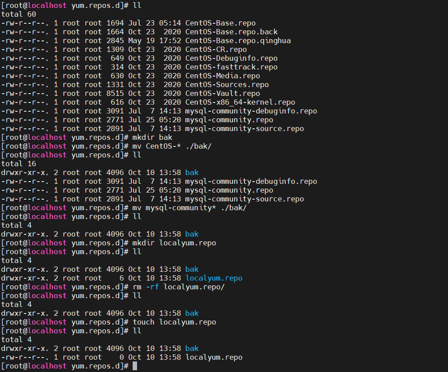This screenshot has width=448, height=372.
Task: Click the CentOS-Media.repo file name
Action: click(223, 76)
